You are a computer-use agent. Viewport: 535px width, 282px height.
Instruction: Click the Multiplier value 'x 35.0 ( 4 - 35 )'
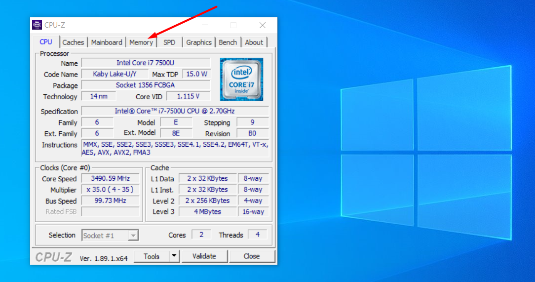click(x=111, y=190)
